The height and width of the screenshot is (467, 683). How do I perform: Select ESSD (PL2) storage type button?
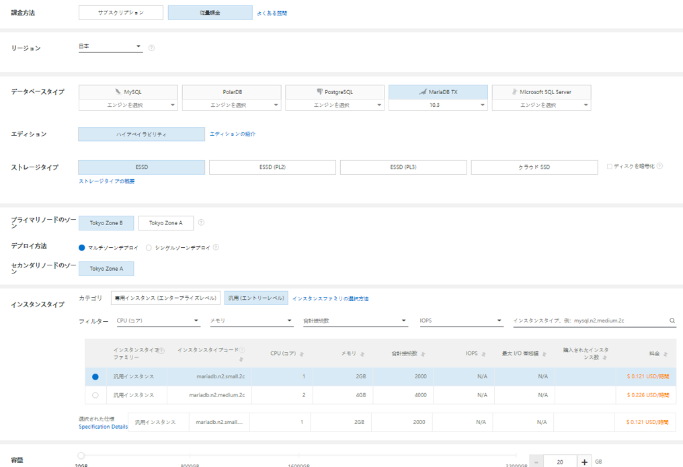click(272, 167)
